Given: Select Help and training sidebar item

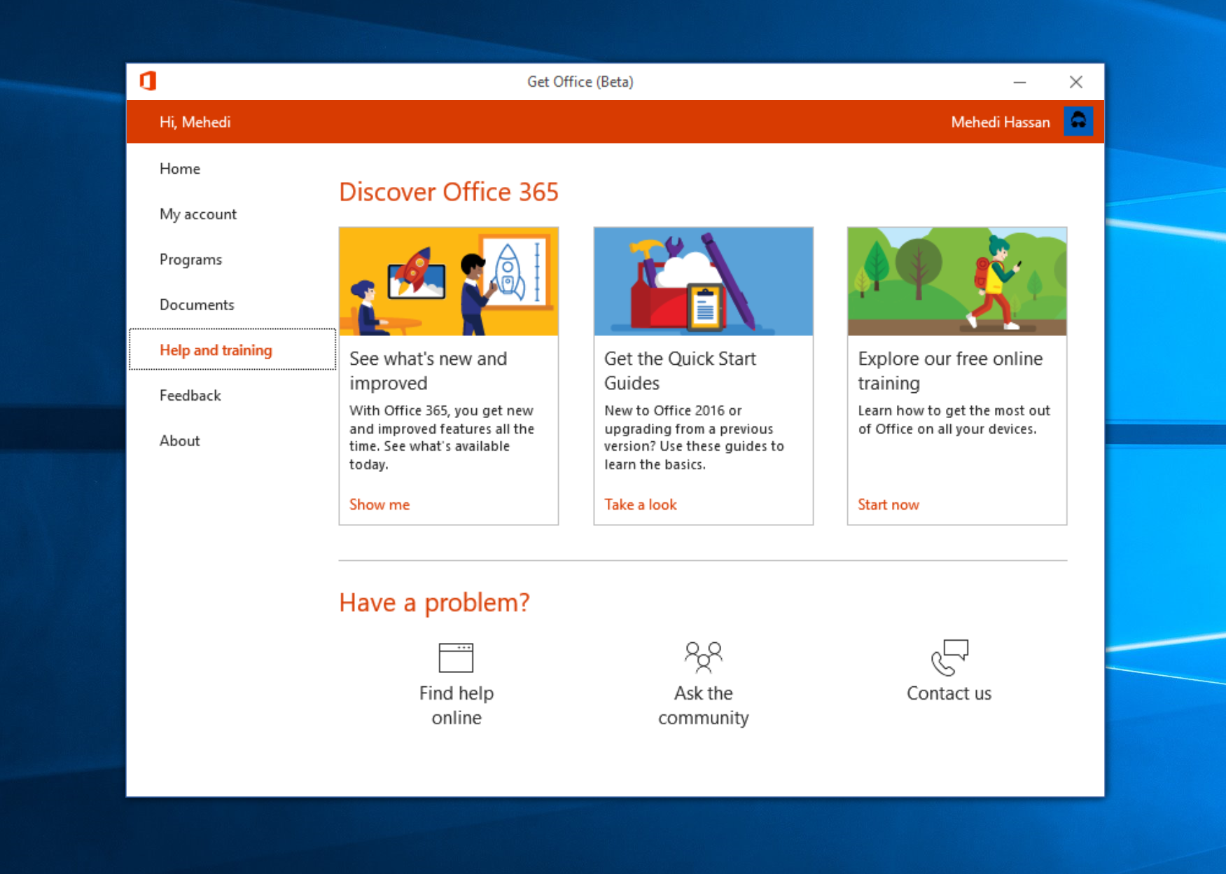Looking at the screenshot, I should [216, 350].
